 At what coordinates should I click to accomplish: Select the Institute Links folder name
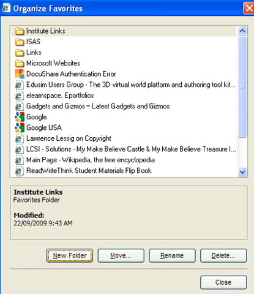click(46, 31)
